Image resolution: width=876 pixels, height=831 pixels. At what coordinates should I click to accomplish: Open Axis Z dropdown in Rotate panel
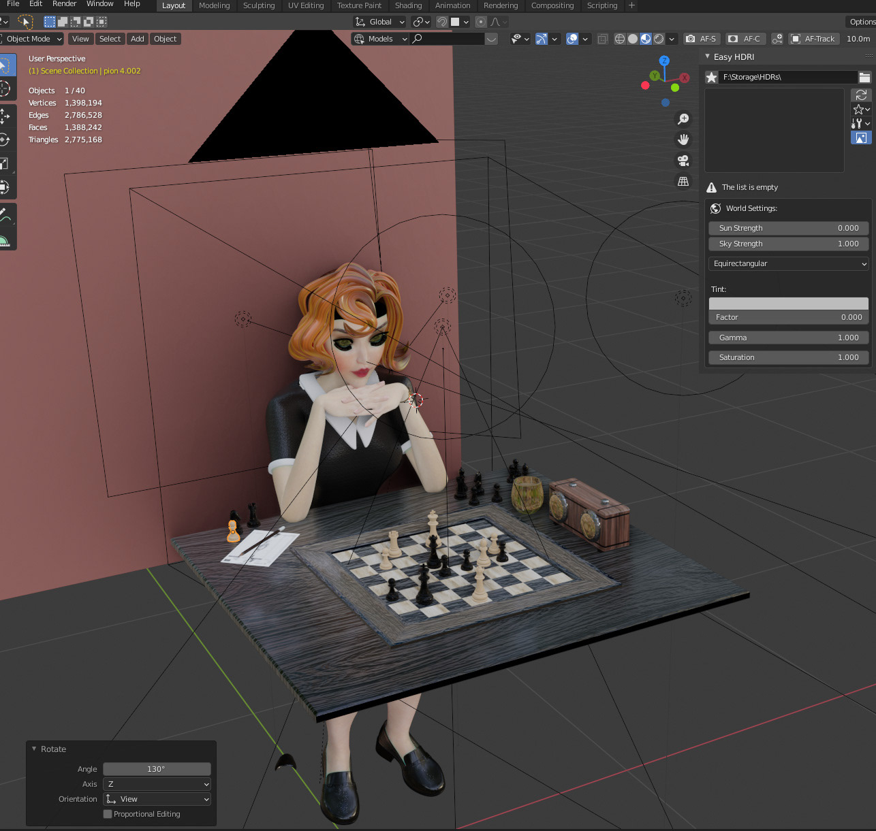tap(157, 784)
